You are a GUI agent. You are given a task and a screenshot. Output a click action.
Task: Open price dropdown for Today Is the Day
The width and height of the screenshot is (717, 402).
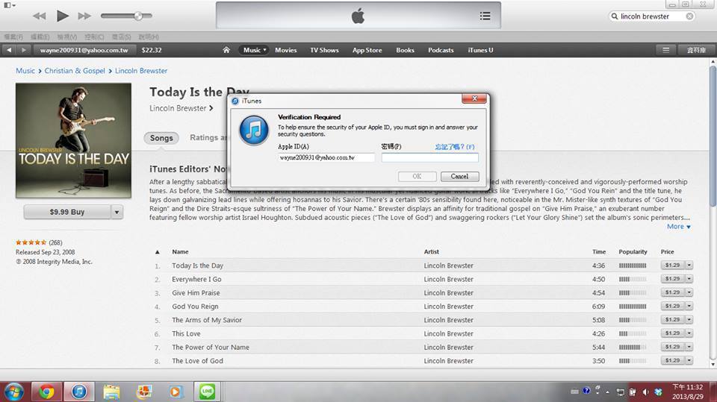click(689, 265)
